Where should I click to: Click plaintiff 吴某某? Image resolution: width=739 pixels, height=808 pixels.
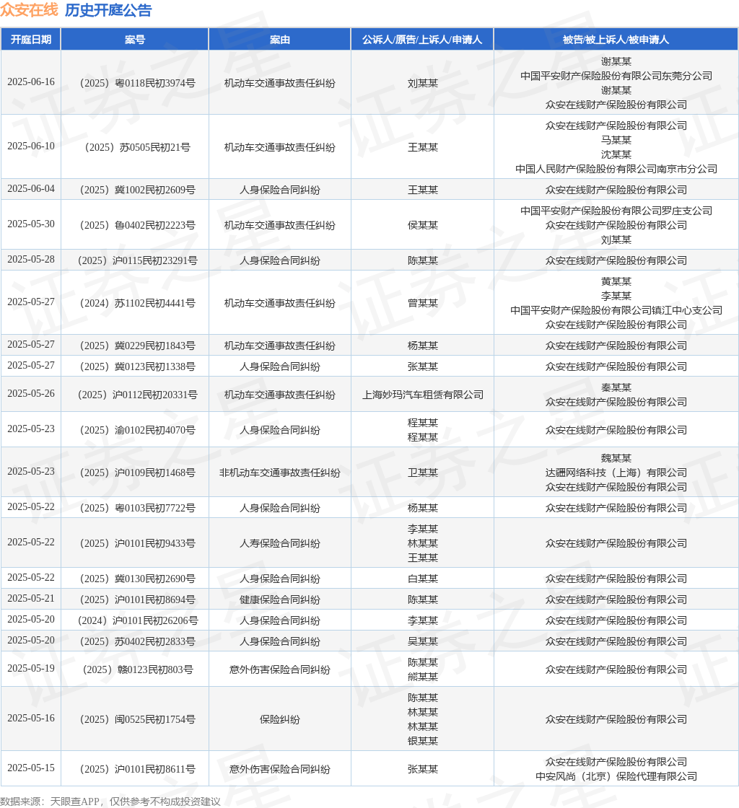pos(423,641)
